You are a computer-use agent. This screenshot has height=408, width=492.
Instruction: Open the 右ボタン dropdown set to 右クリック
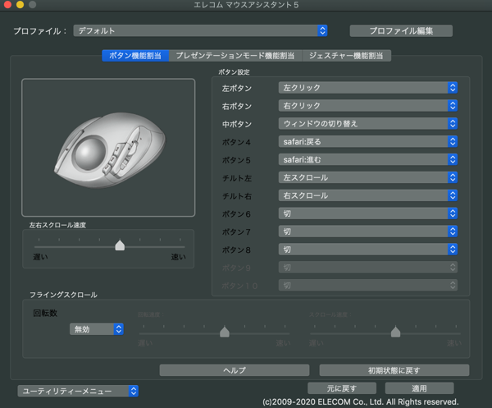[x=367, y=106]
